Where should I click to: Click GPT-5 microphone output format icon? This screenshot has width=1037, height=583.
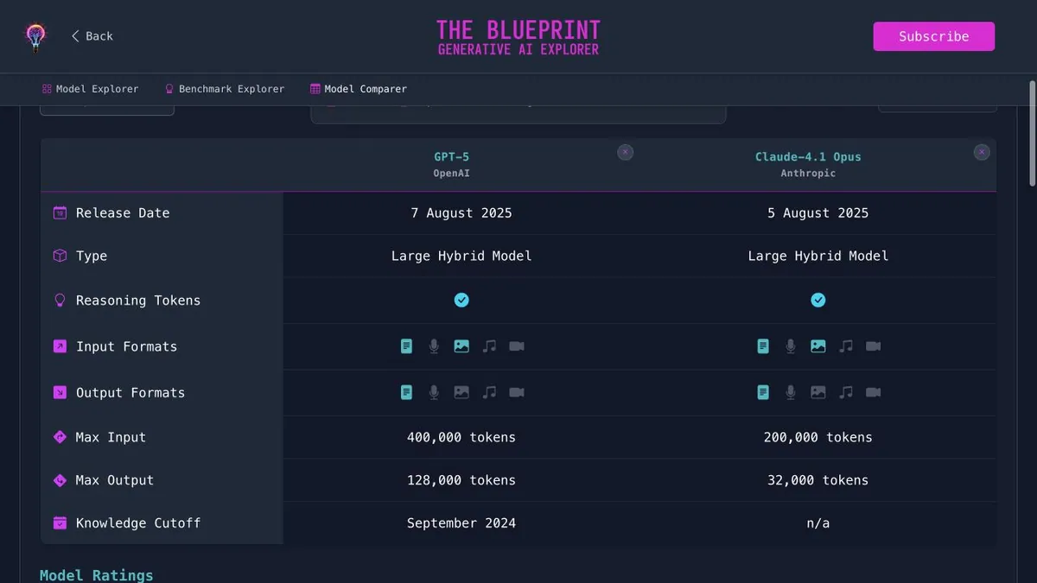pyautogui.click(x=434, y=392)
